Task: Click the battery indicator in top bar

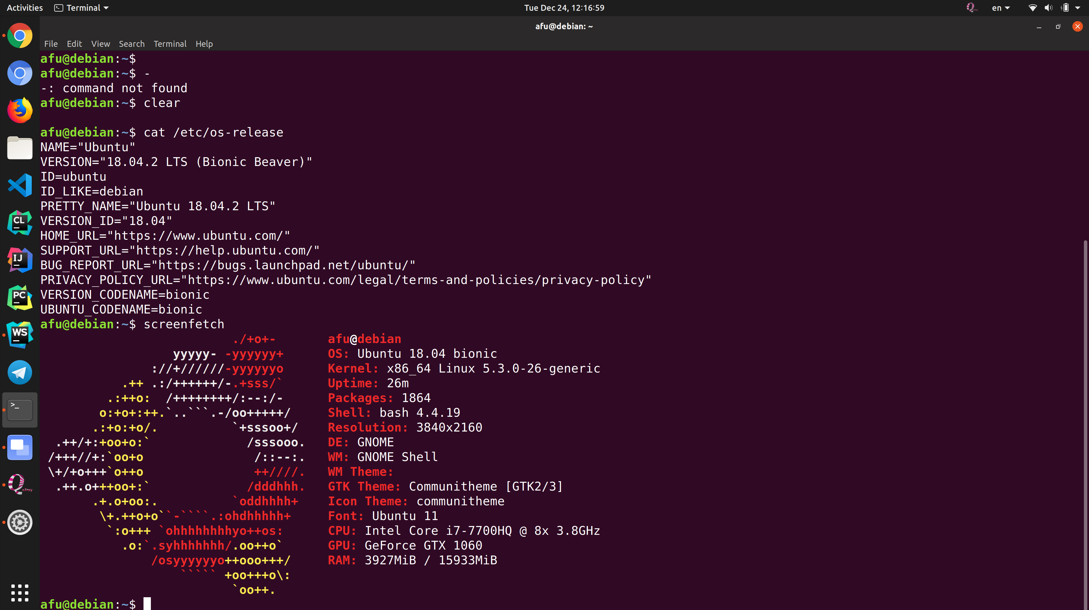Action: click(x=1065, y=8)
